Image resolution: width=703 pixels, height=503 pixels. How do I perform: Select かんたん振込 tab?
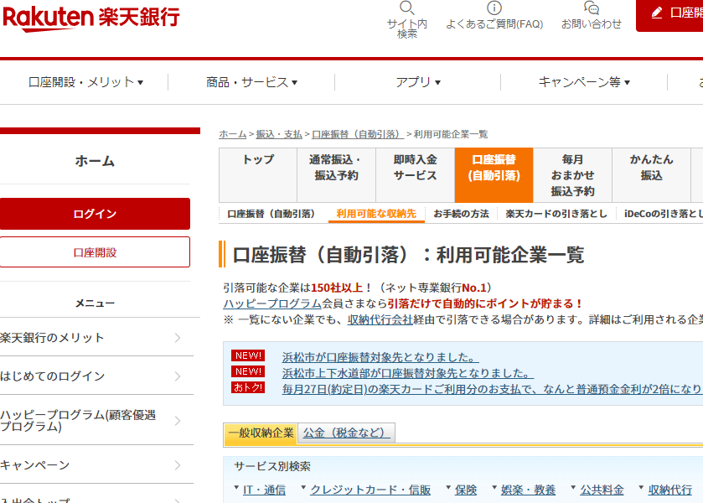(x=651, y=175)
